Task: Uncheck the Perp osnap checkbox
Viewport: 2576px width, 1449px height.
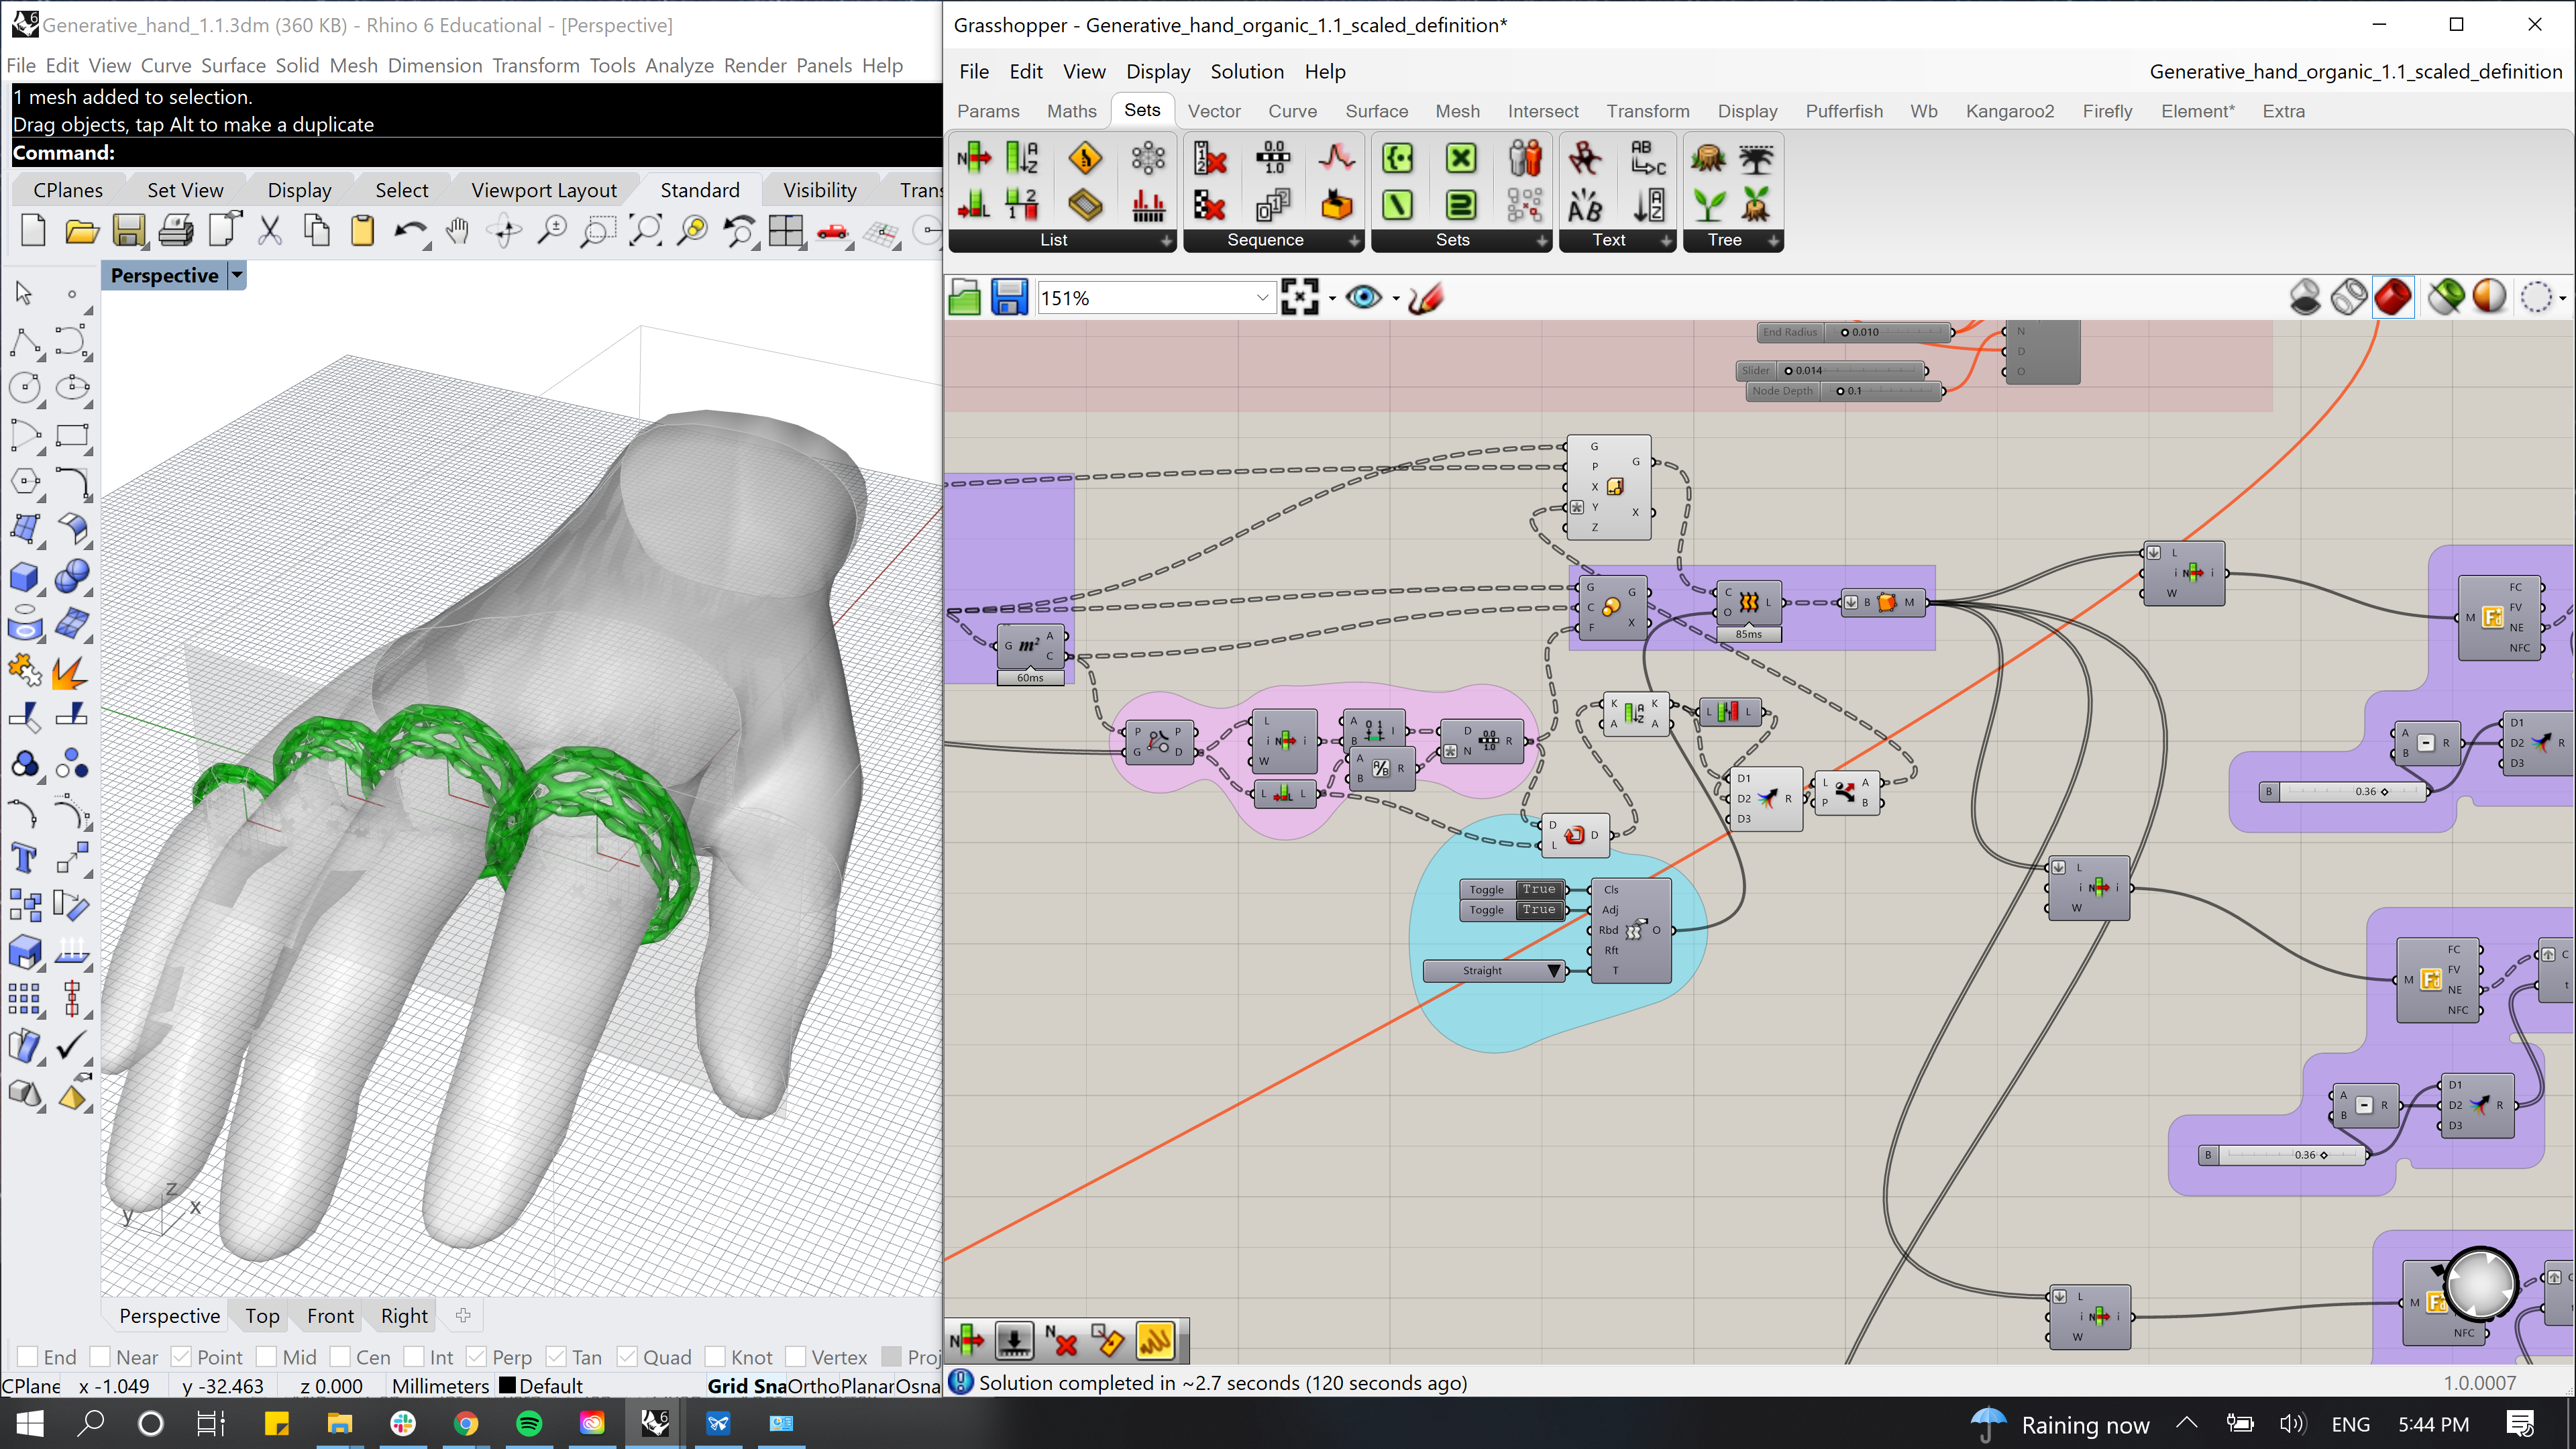Action: (x=476, y=1357)
